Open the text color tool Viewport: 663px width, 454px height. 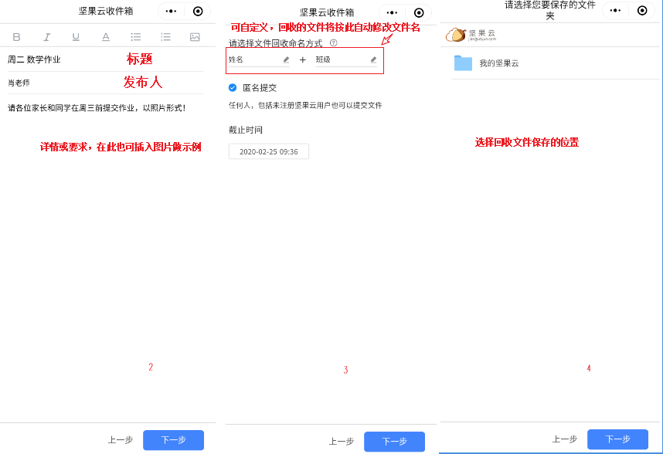tap(106, 37)
